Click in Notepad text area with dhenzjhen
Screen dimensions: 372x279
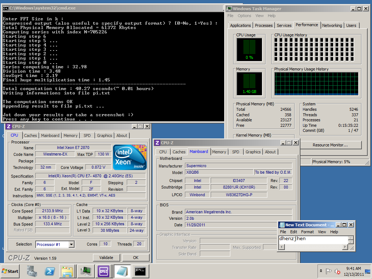pyautogui.click(x=313, y=240)
